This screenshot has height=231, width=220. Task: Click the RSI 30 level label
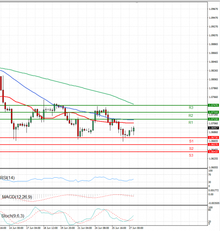(x=209, y=182)
